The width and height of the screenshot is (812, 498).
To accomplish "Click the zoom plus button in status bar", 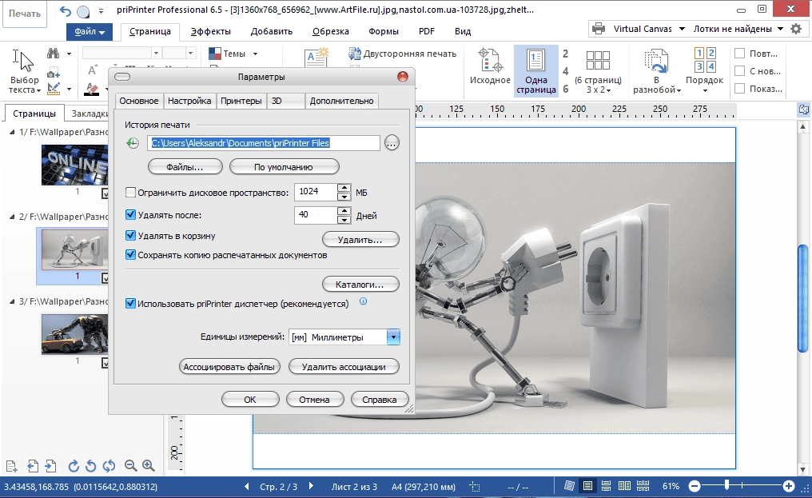I will coord(788,486).
